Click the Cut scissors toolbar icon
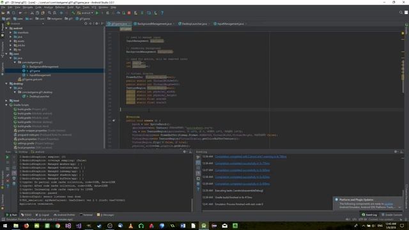Screen dimensions: 409x230 click(x=32, y=13)
